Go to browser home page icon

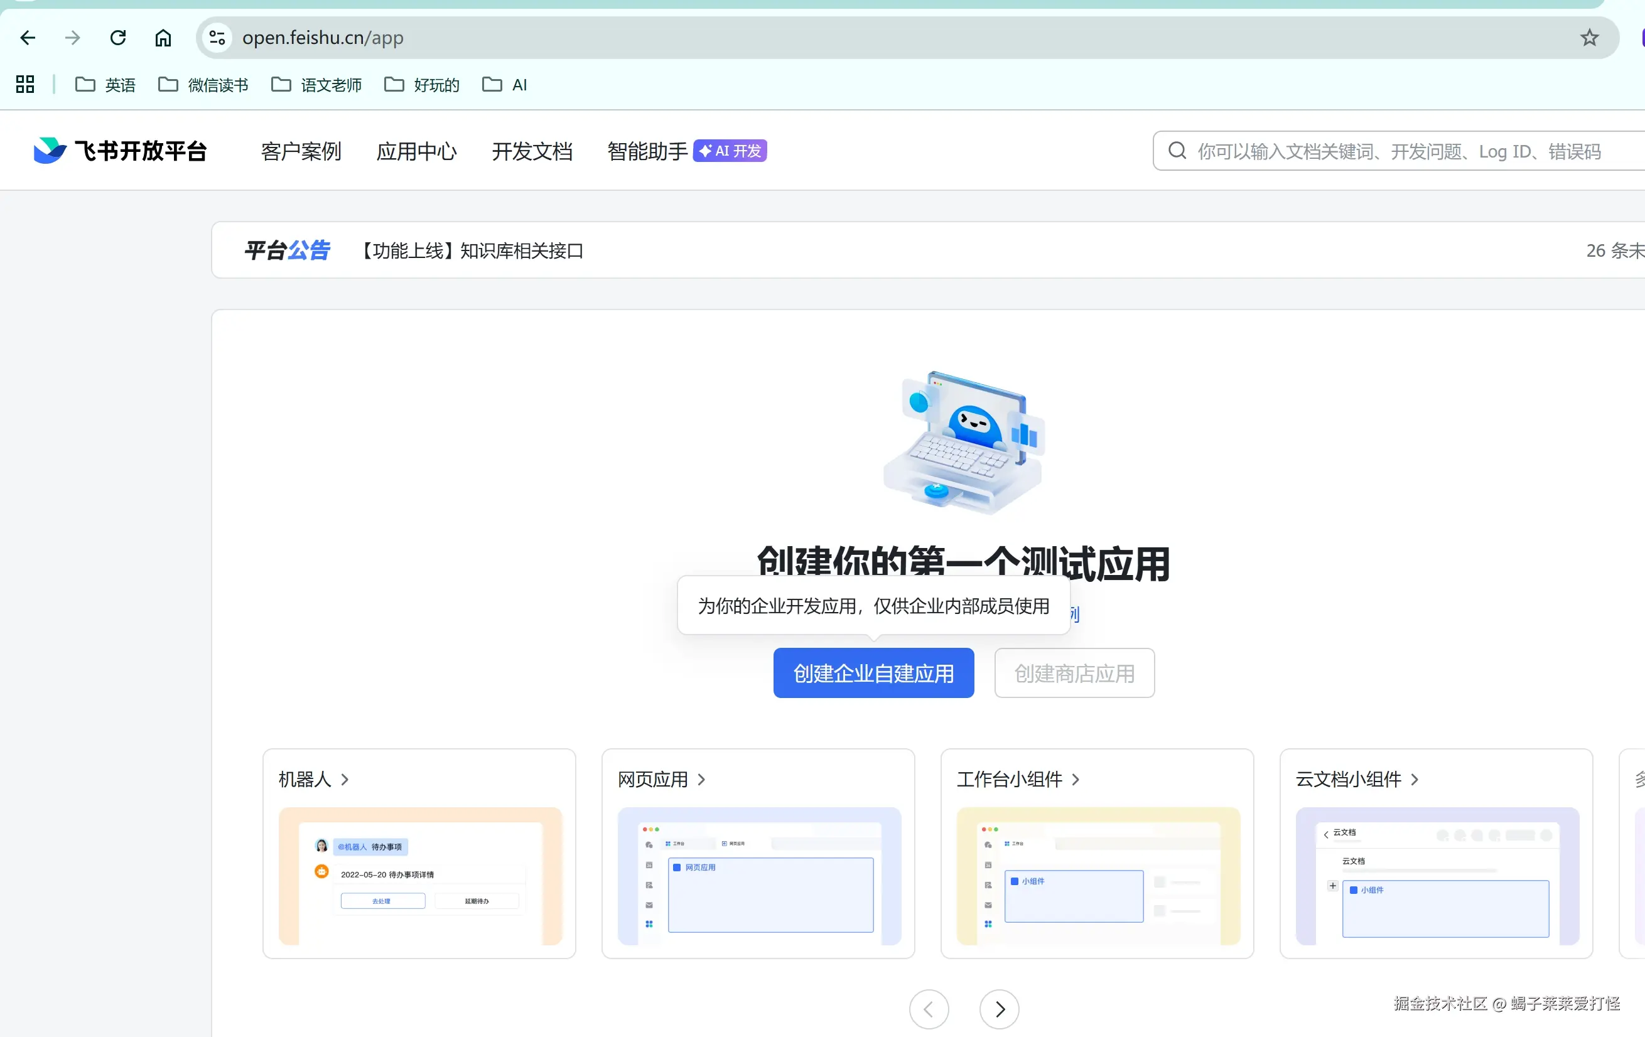click(x=163, y=38)
